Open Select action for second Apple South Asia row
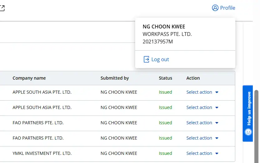The height and width of the screenshot is (163, 260). pos(199,107)
